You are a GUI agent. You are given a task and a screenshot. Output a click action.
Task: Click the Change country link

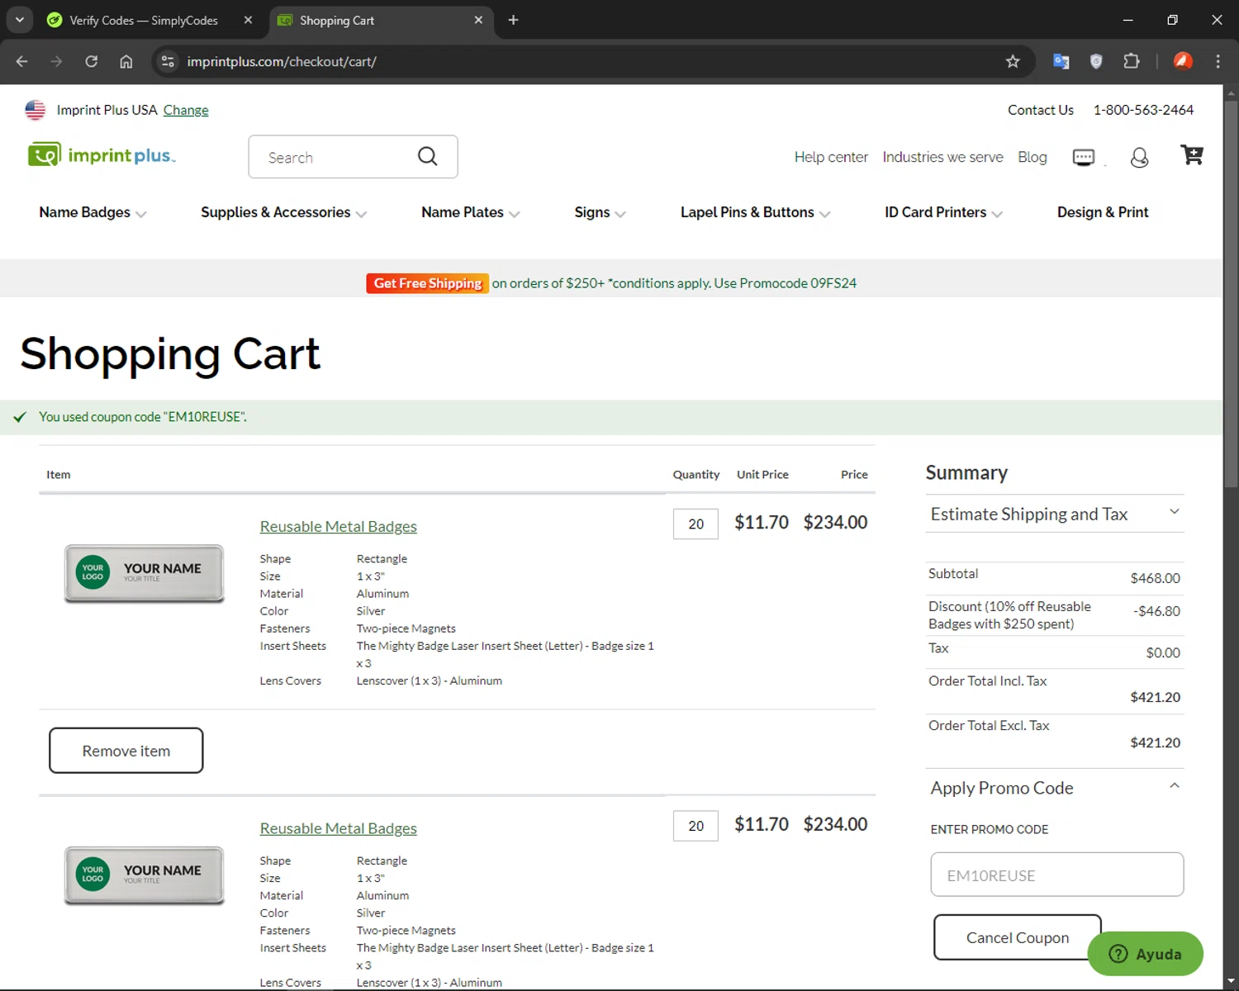[x=186, y=110]
